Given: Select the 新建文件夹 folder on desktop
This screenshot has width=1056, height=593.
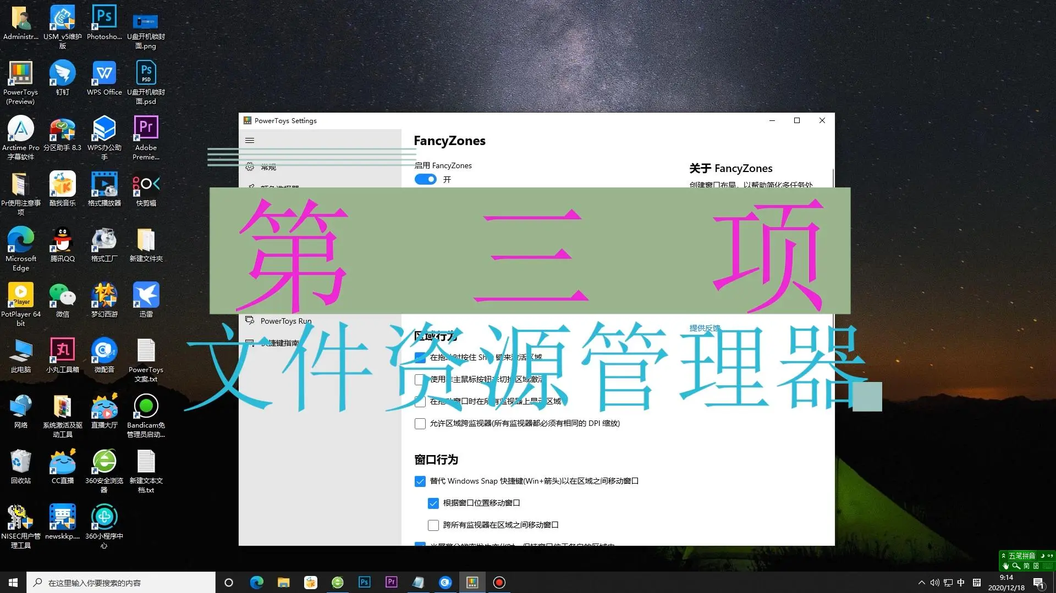Looking at the screenshot, I should [146, 245].
